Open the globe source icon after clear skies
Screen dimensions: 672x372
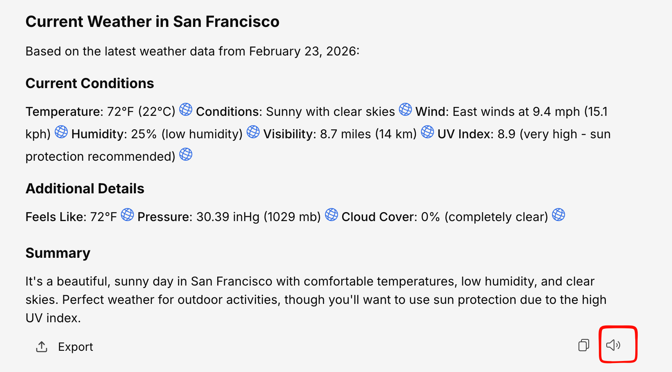tap(405, 109)
